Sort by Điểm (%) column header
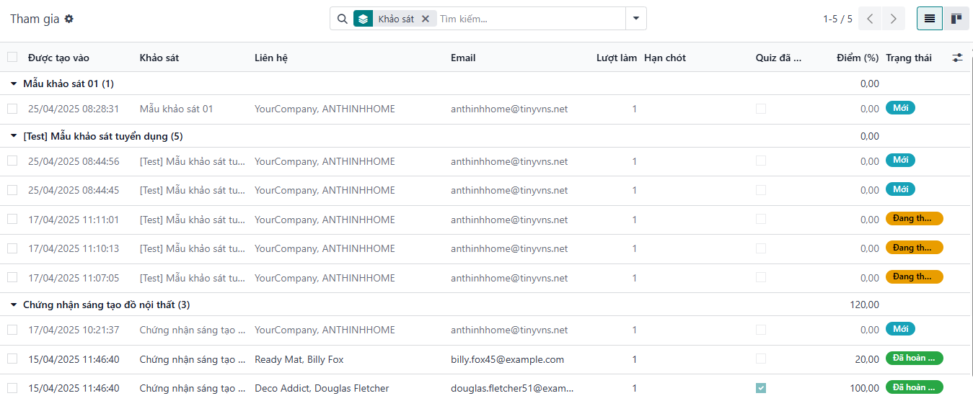Viewport: 973px width, 401px height. click(857, 58)
